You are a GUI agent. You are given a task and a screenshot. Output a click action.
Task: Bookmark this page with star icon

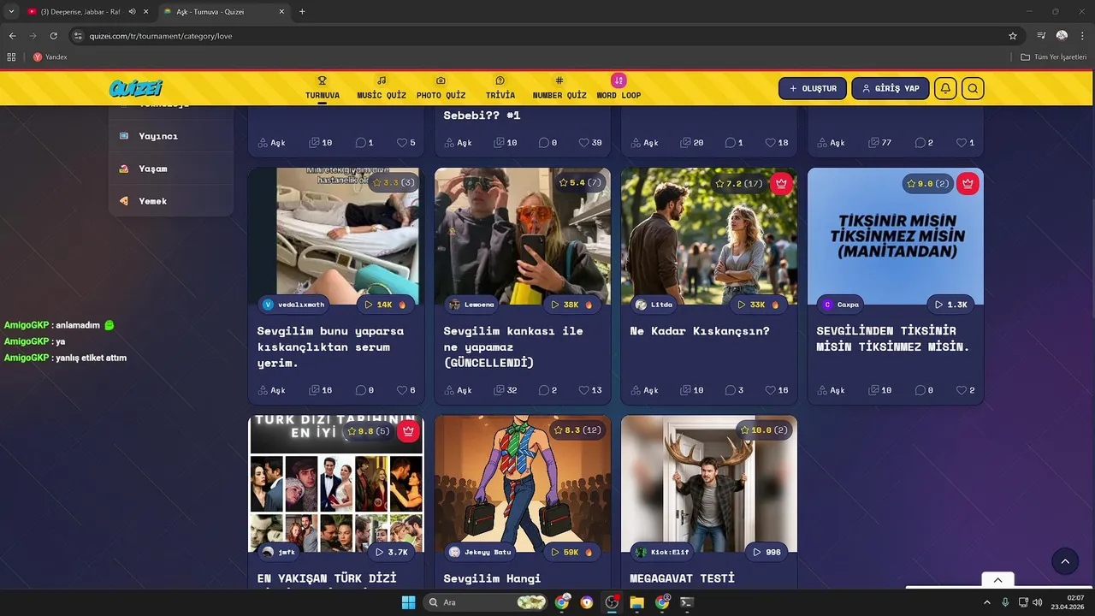coord(1013,36)
